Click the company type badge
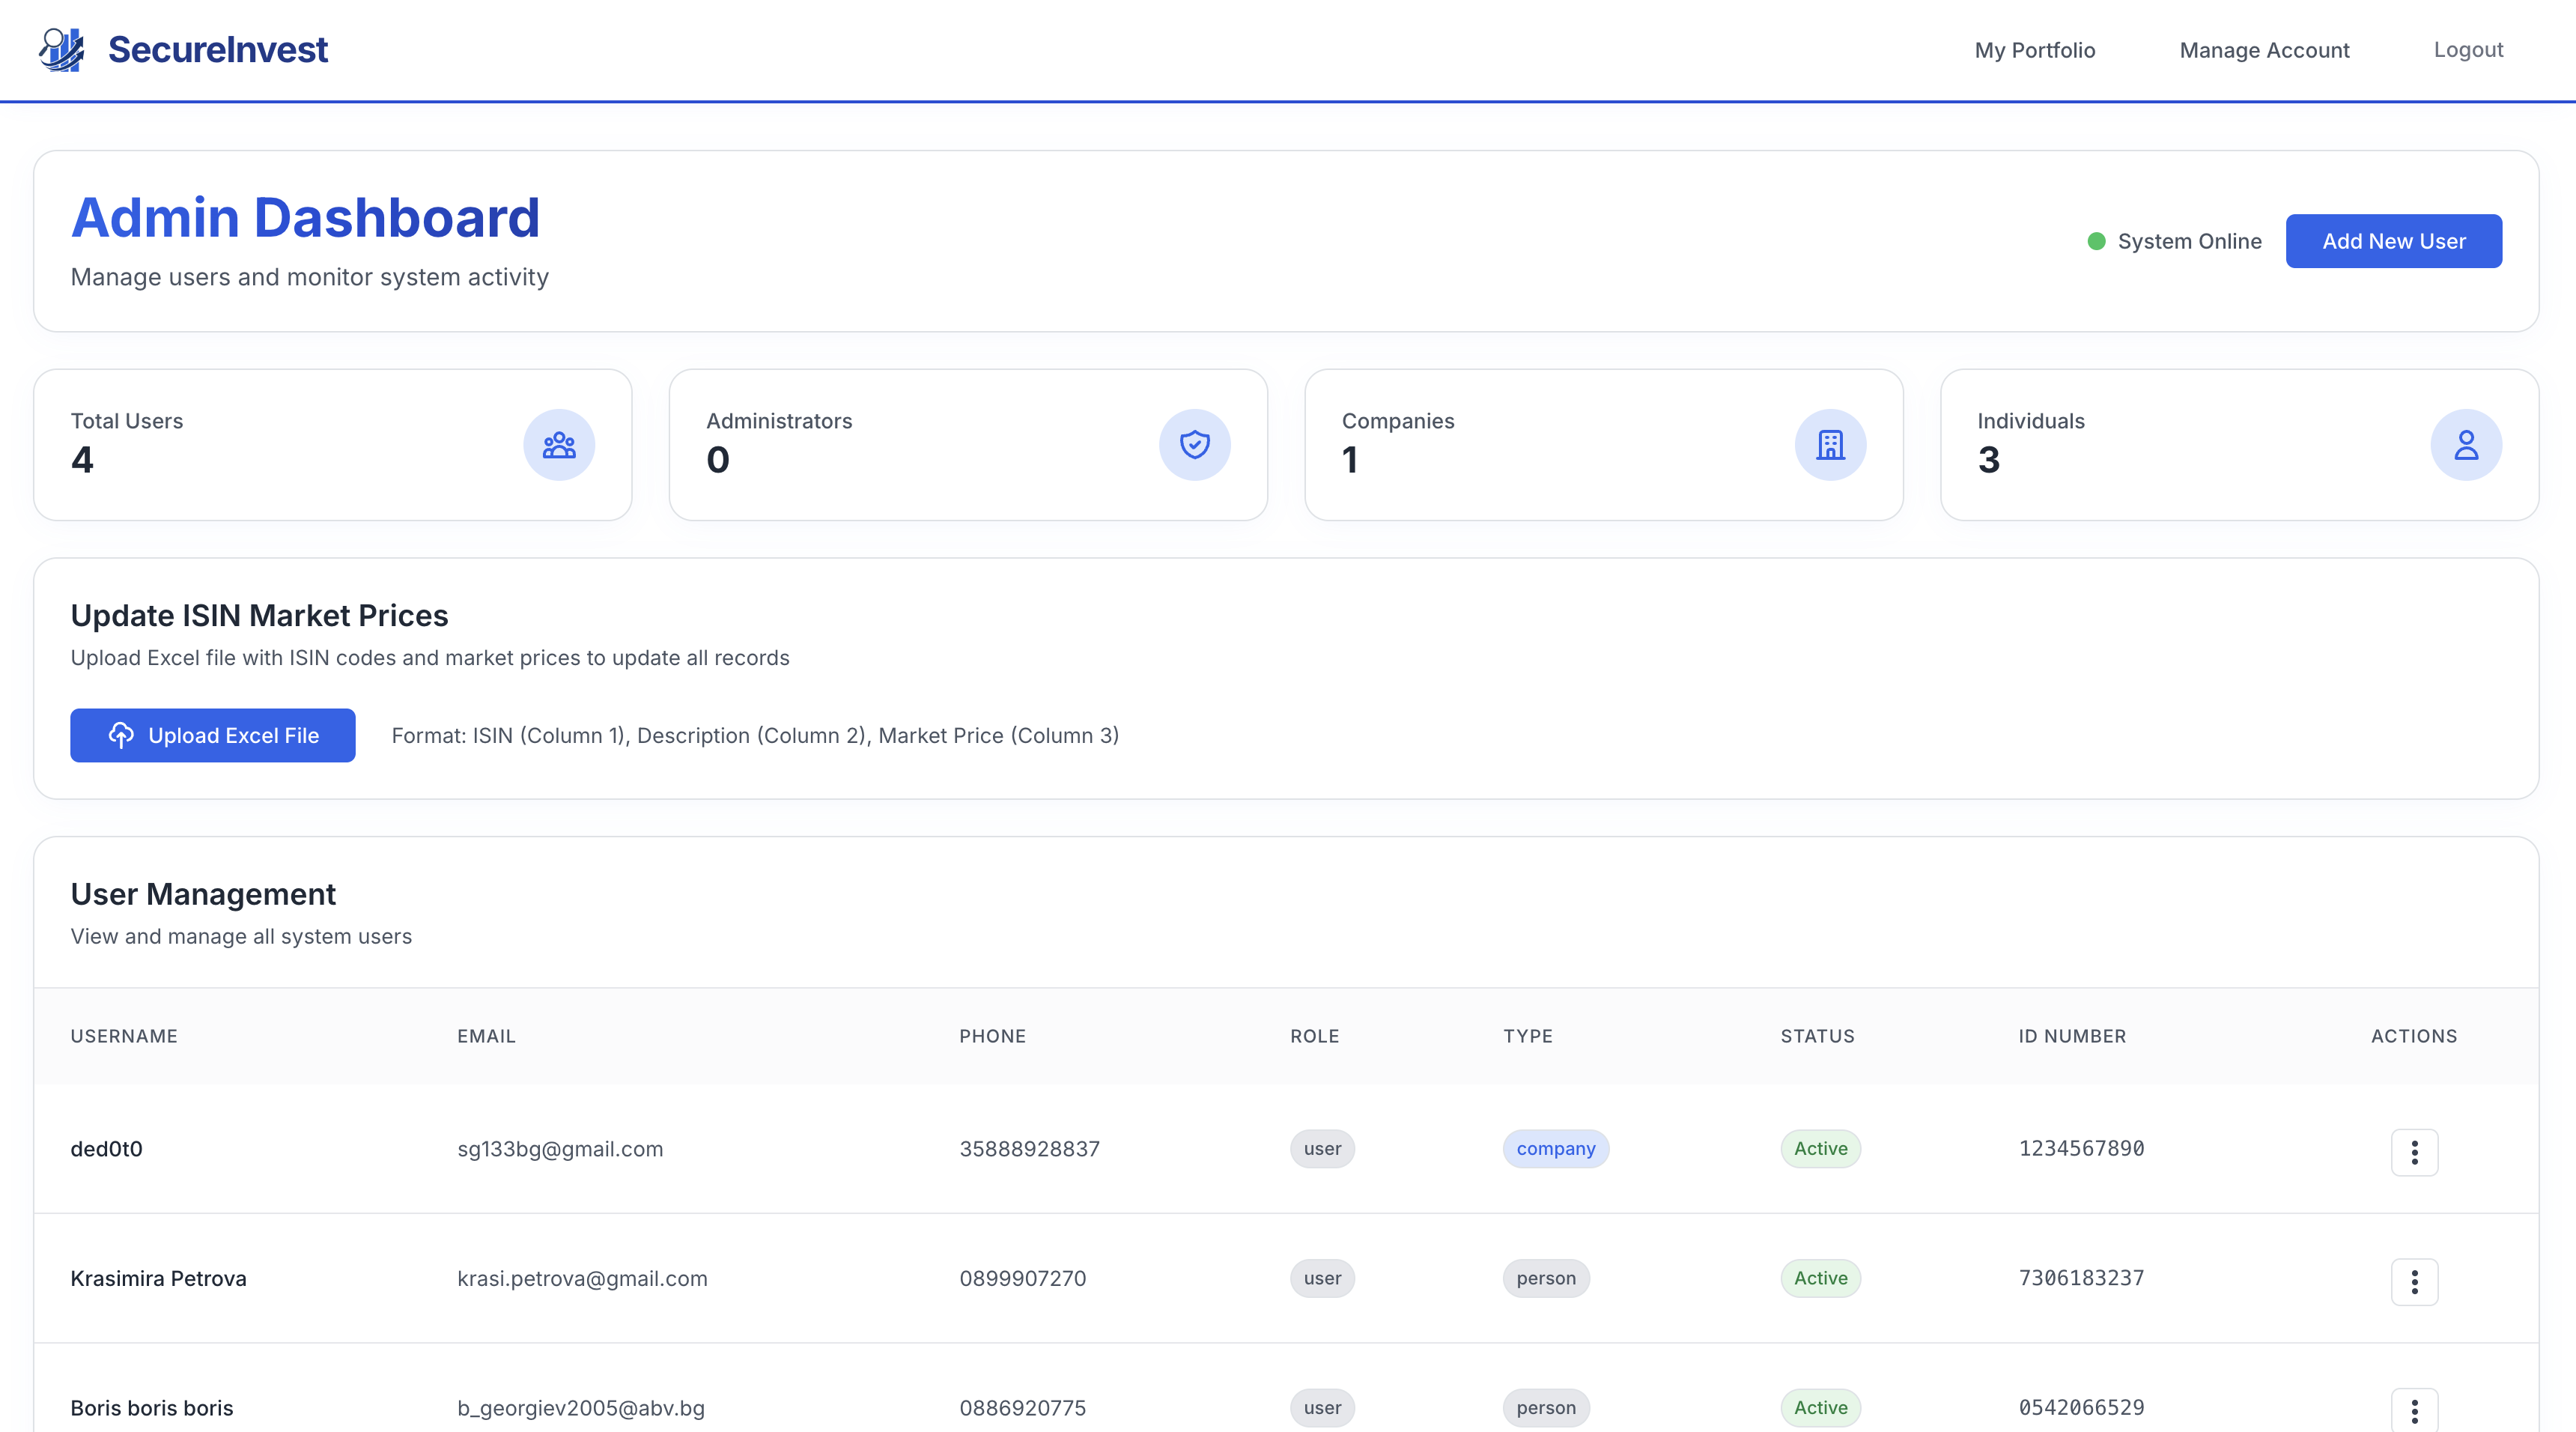2576x1432 pixels. tap(1556, 1149)
